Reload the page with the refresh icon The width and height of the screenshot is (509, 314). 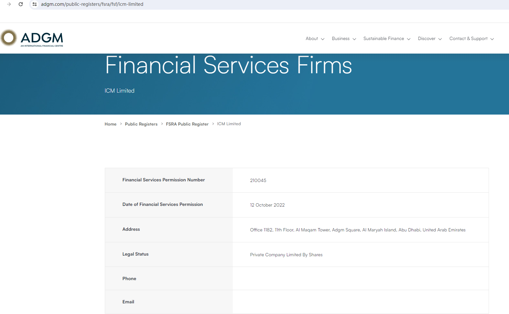point(21,4)
